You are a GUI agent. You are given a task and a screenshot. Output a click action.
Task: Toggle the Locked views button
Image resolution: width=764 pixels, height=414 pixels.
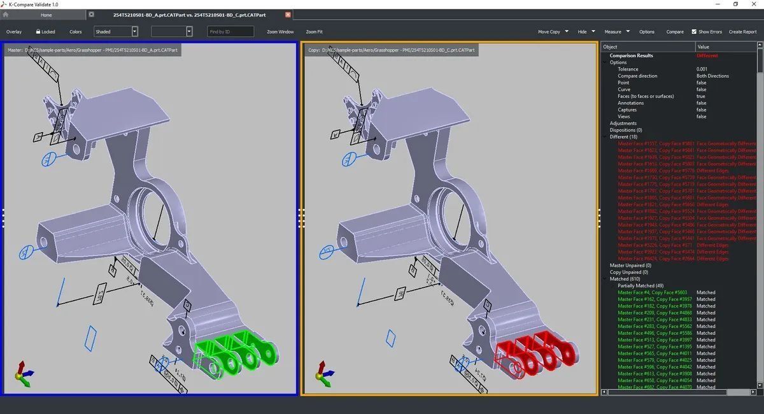[45, 32]
